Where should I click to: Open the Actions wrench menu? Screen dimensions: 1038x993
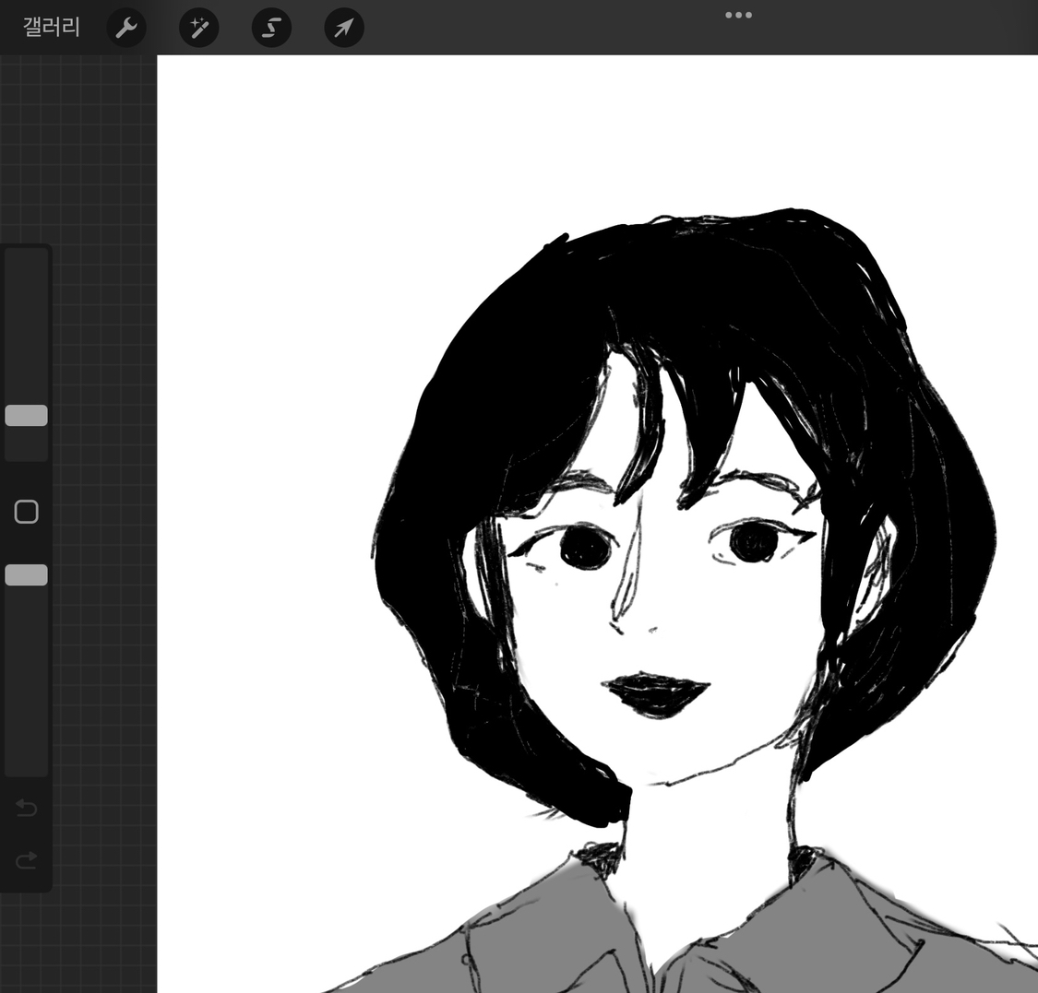[x=126, y=28]
